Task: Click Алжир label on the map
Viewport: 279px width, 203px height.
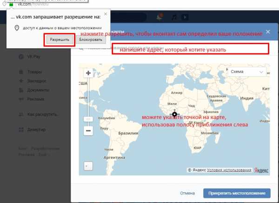Action: pyautogui.click(x=177, y=92)
